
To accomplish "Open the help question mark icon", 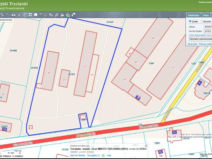I will coord(40,15).
